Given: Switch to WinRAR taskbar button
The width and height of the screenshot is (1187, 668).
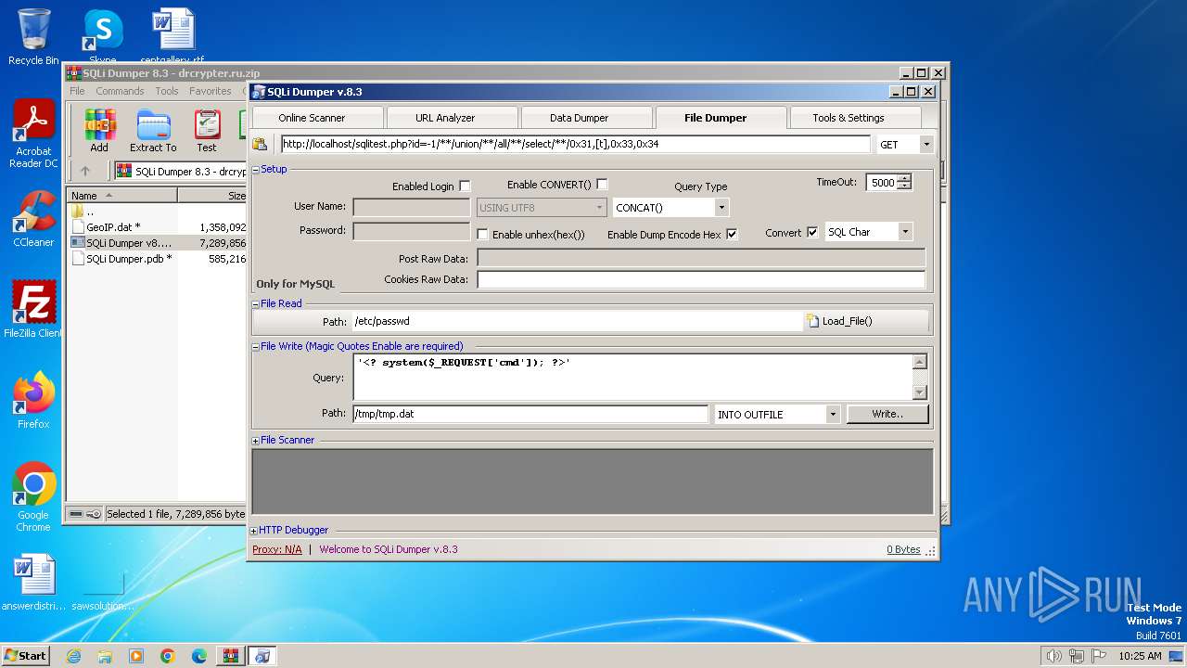Looking at the screenshot, I should [x=231, y=656].
